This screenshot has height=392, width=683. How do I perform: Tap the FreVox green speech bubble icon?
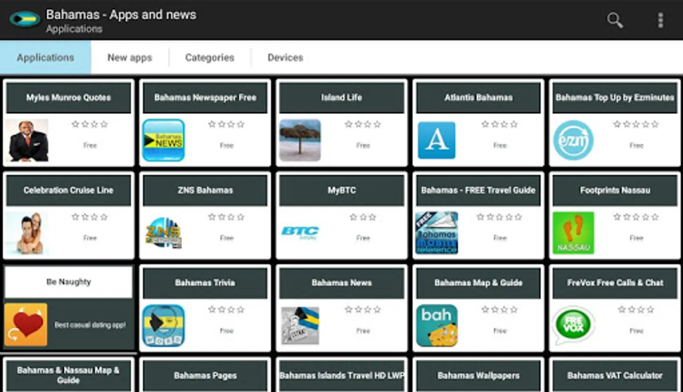pos(573,325)
